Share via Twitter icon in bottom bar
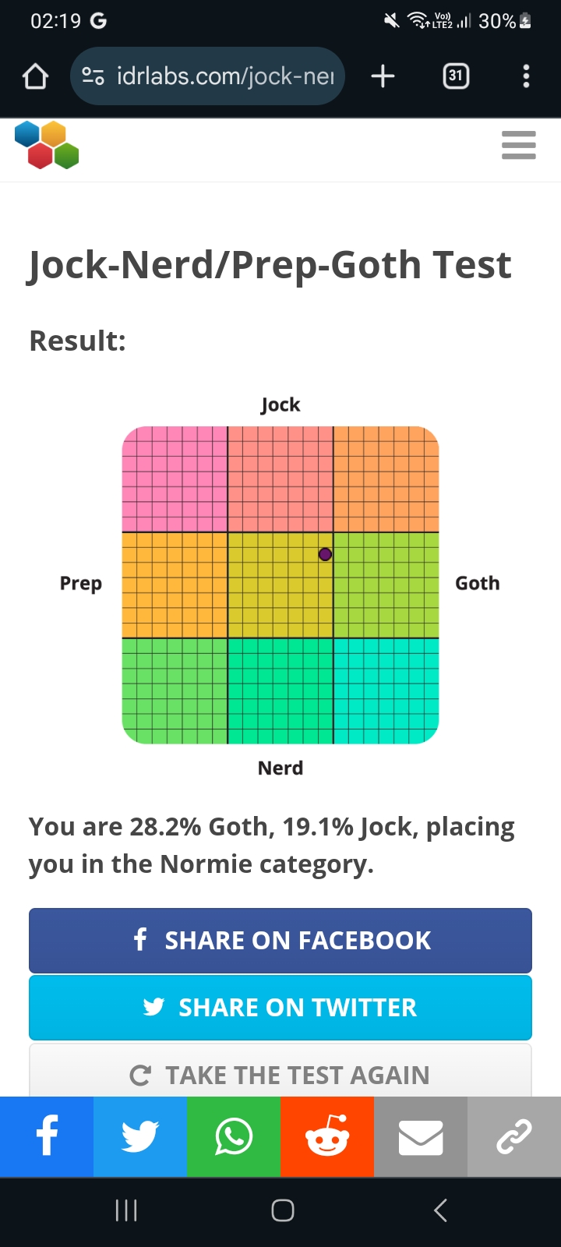Screen dimensions: 561x1247 click(x=140, y=1136)
